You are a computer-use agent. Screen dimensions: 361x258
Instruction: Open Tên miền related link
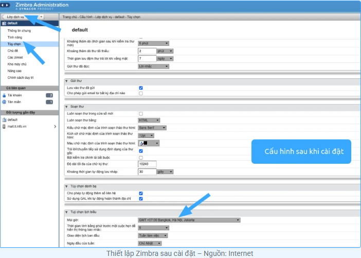(14, 102)
